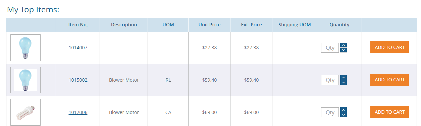This screenshot has width=421, height=126.
Task: Open light bulb thumbnail for item 1015002
Action: click(25, 80)
